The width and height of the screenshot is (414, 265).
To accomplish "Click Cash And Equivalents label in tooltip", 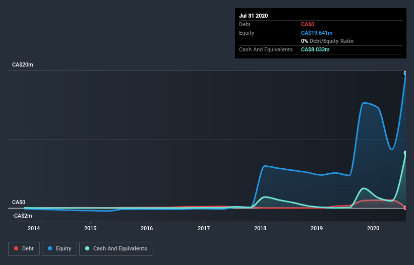I will pyautogui.click(x=266, y=49).
